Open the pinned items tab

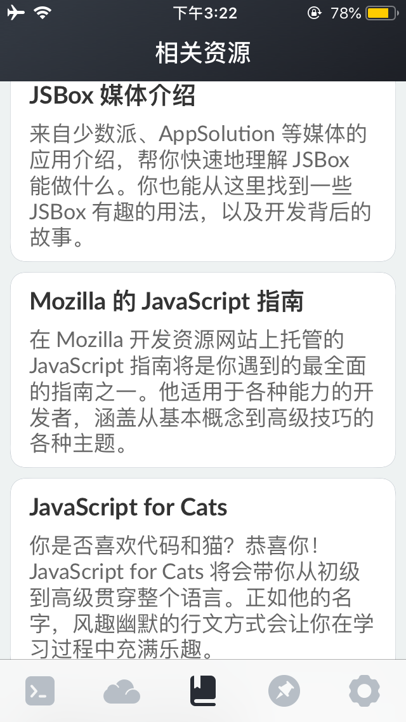[284, 691]
